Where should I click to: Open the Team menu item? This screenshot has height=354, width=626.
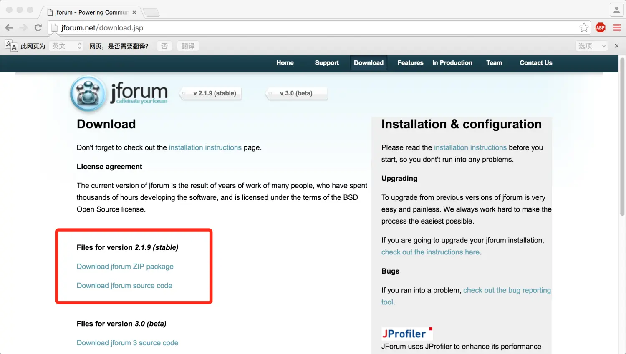click(494, 63)
